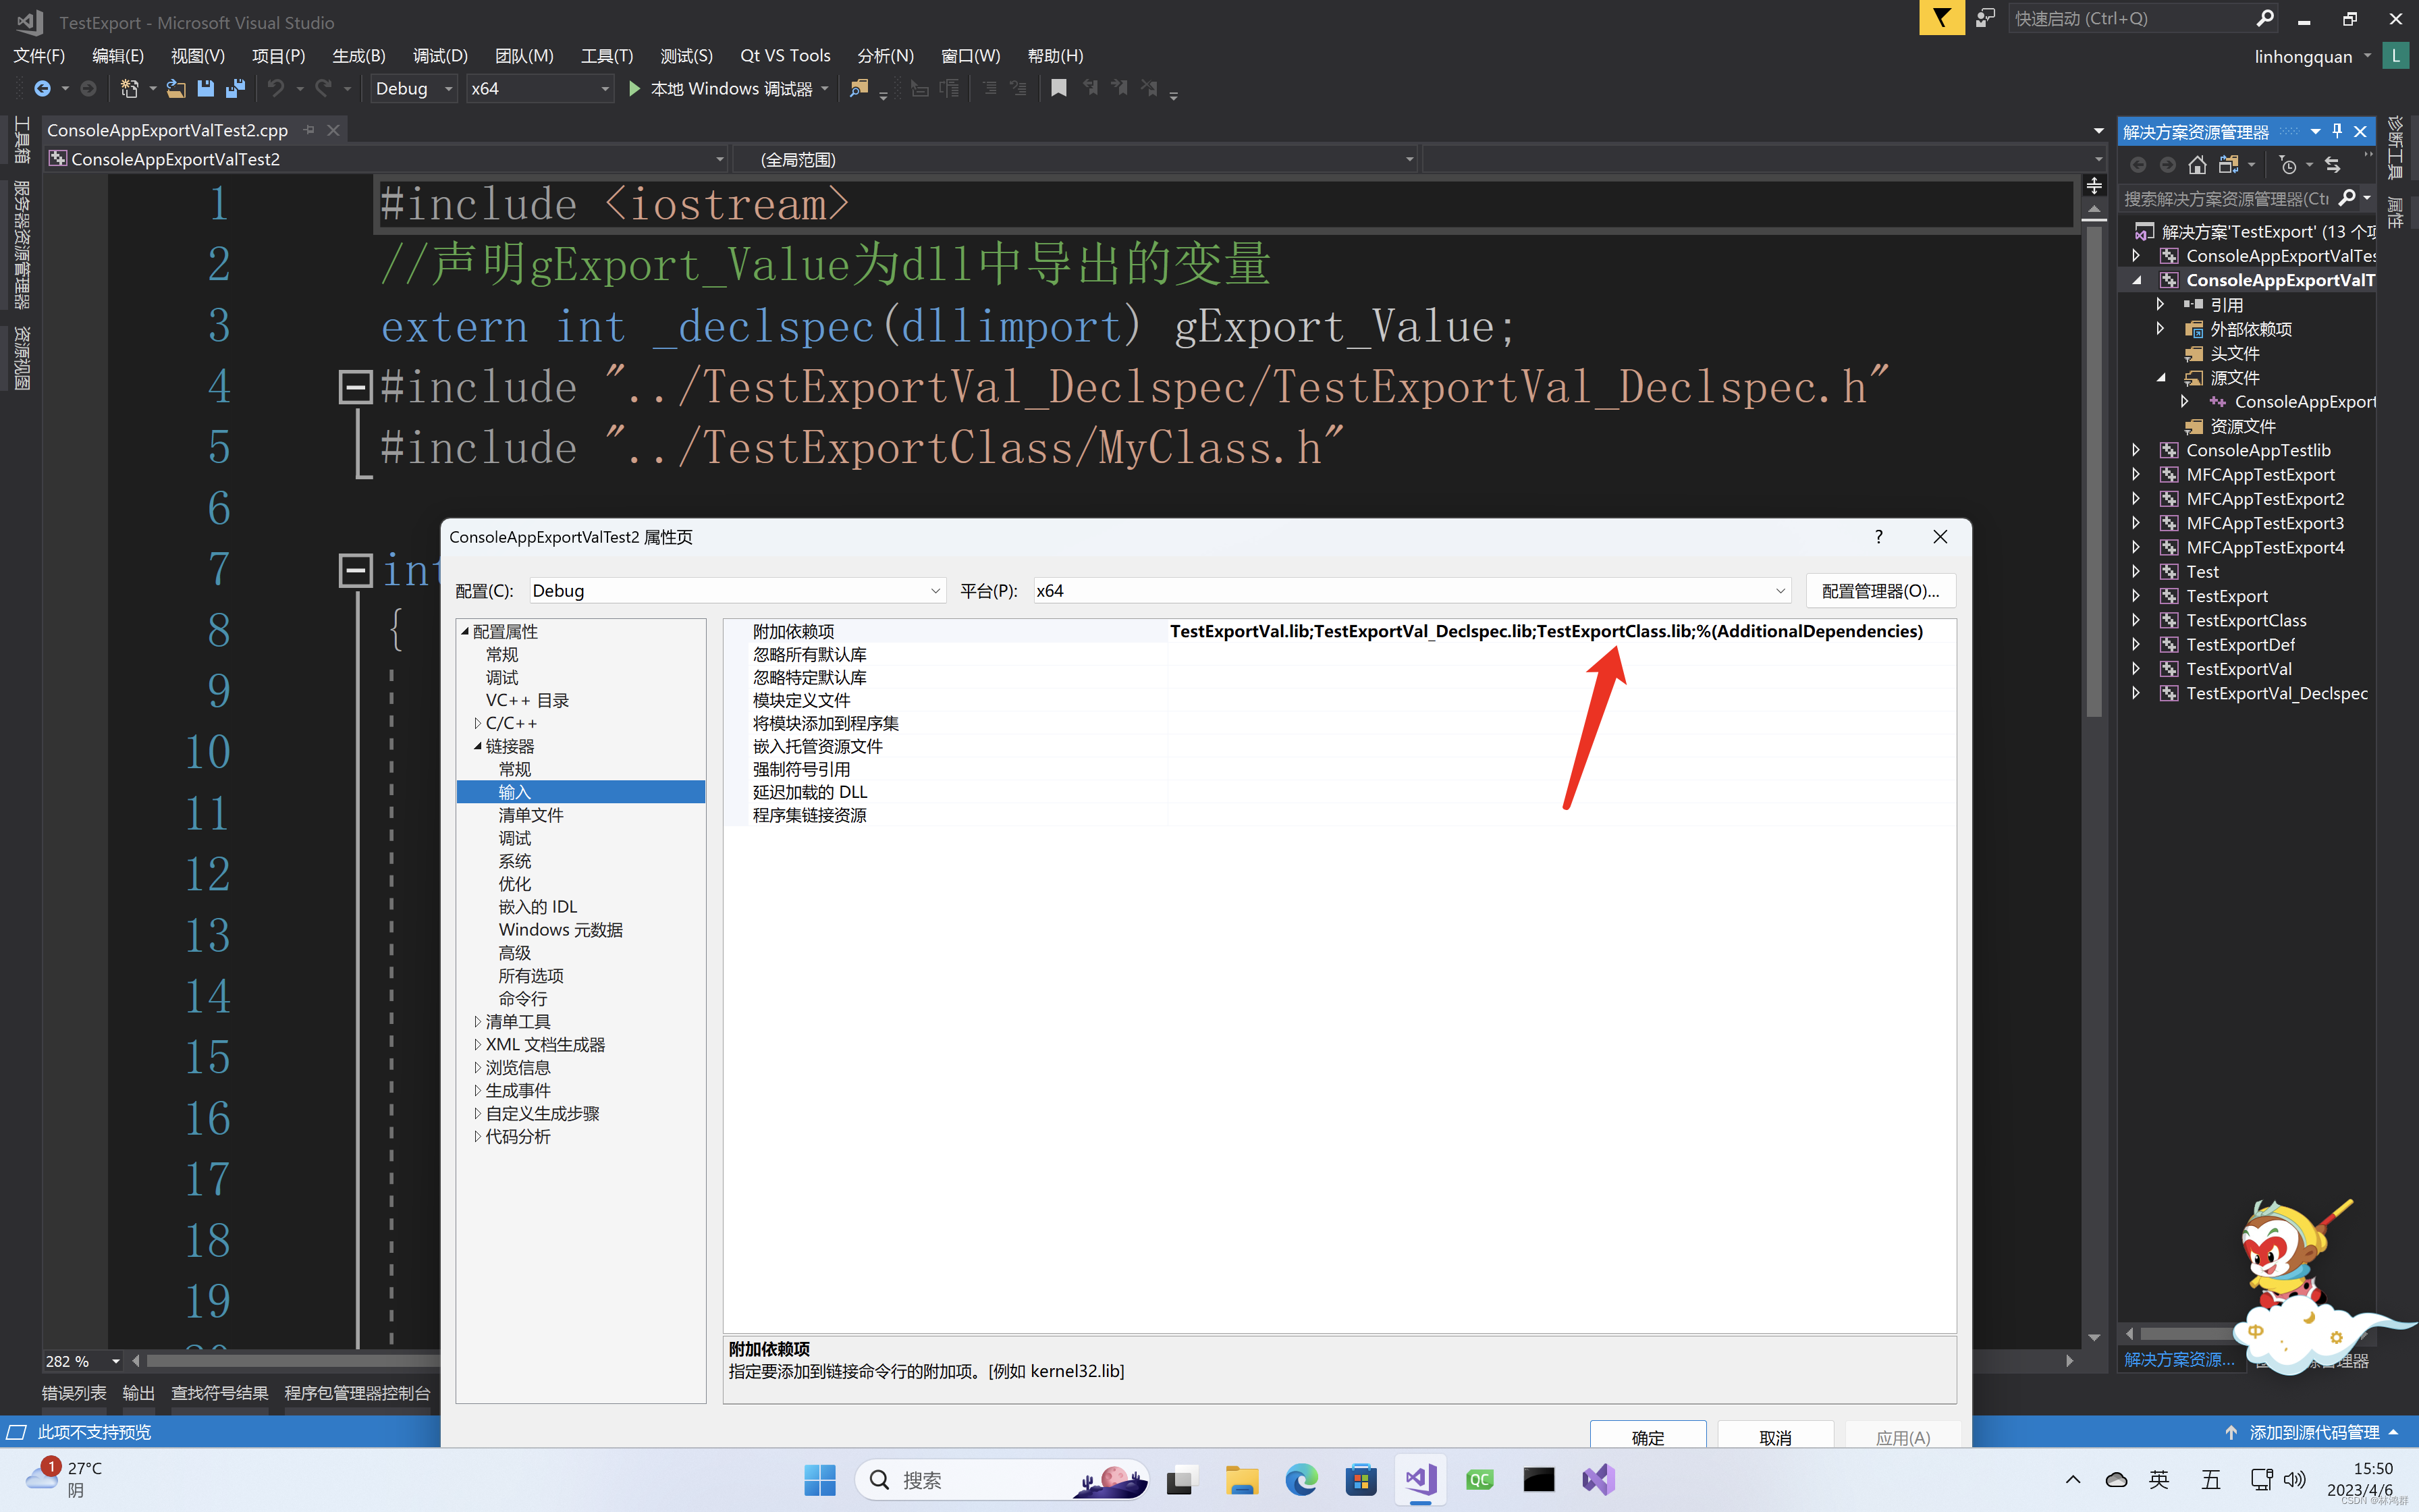The image size is (2419, 1512).
Task: Click the quick launch search field
Action: point(2133,18)
